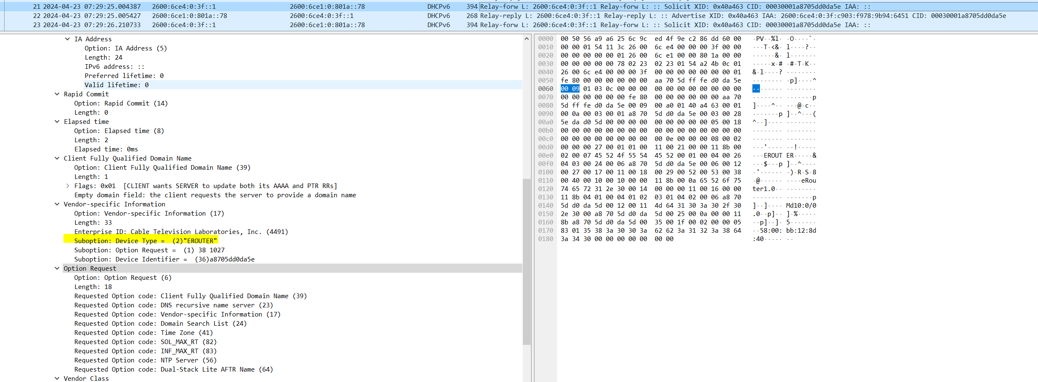Screen dimensions: 1038x382
Task: Select the Length: 24 line
Action: 104,57
